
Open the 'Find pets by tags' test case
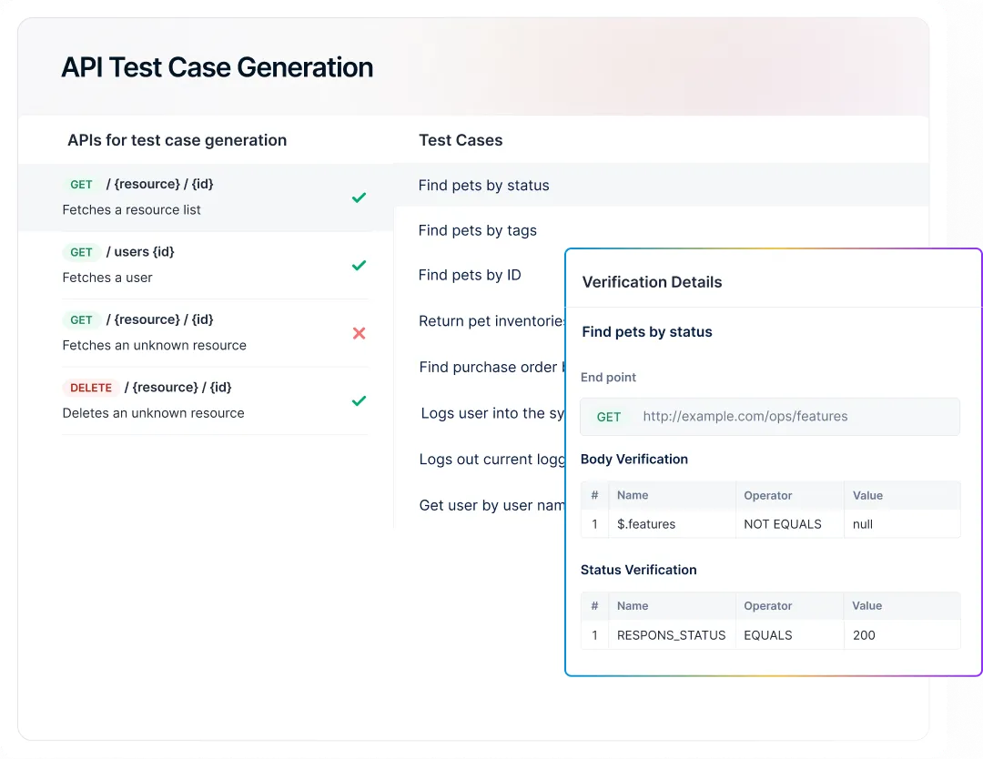coord(477,230)
